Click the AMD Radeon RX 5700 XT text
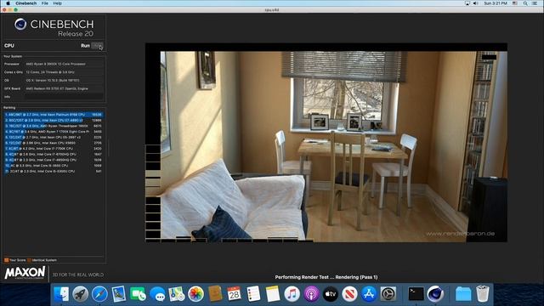The width and height of the screenshot is (544, 306). point(57,88)
